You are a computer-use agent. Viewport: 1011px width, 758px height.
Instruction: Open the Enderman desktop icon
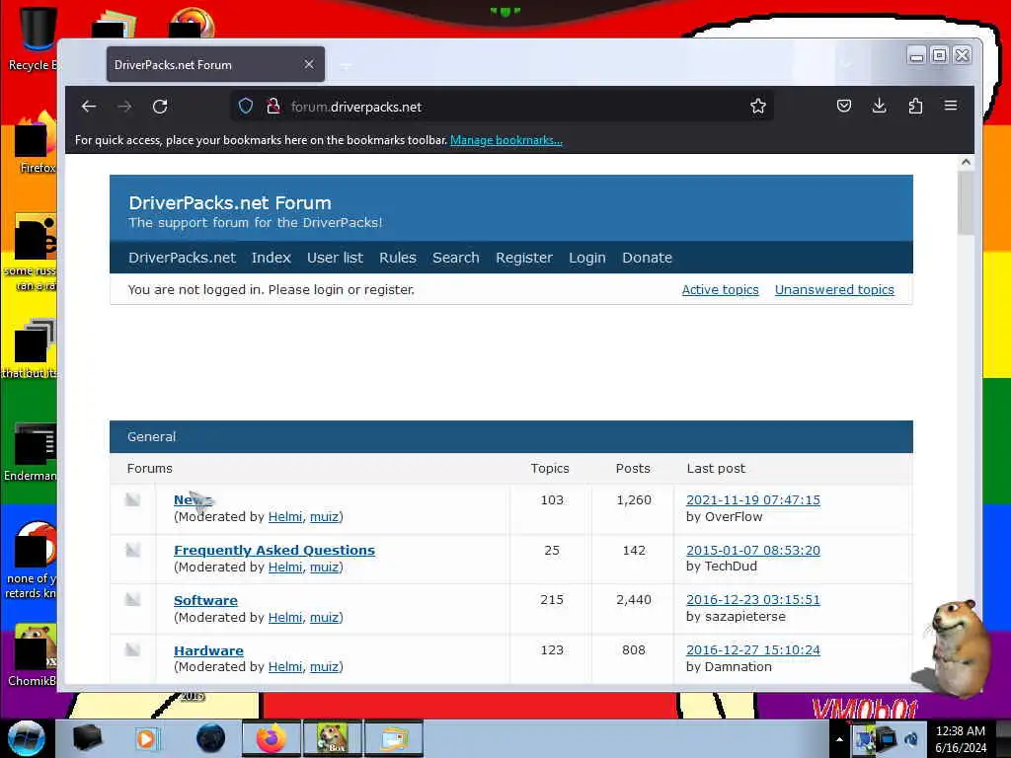31,452
